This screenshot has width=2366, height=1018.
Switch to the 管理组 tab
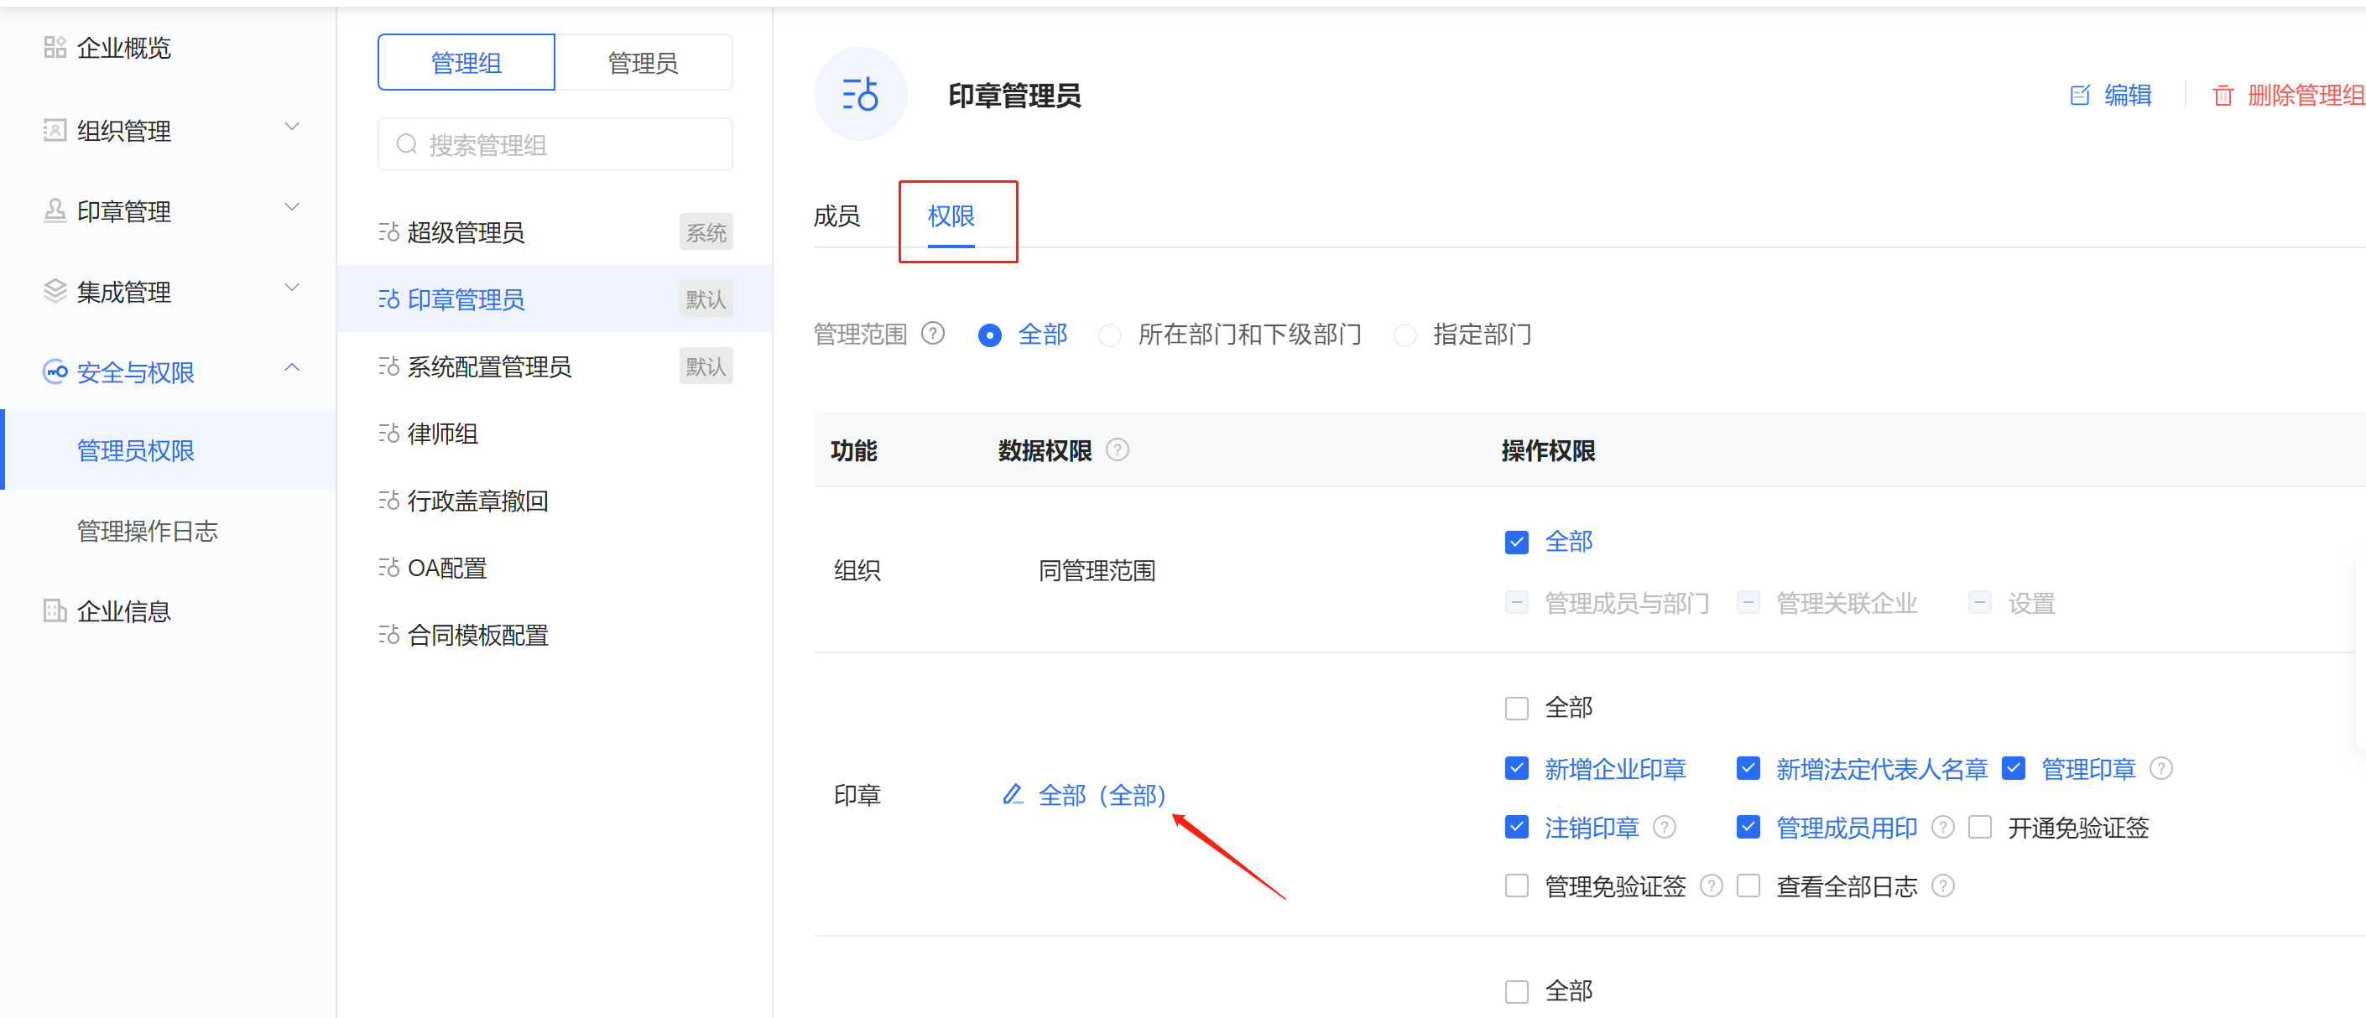click(466, 62)
